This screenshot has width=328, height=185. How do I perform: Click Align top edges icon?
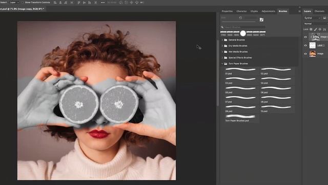click(79, 3)
